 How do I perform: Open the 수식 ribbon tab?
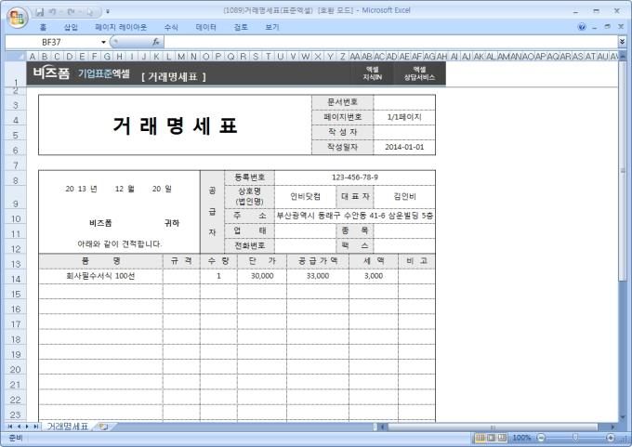(171, 27)
